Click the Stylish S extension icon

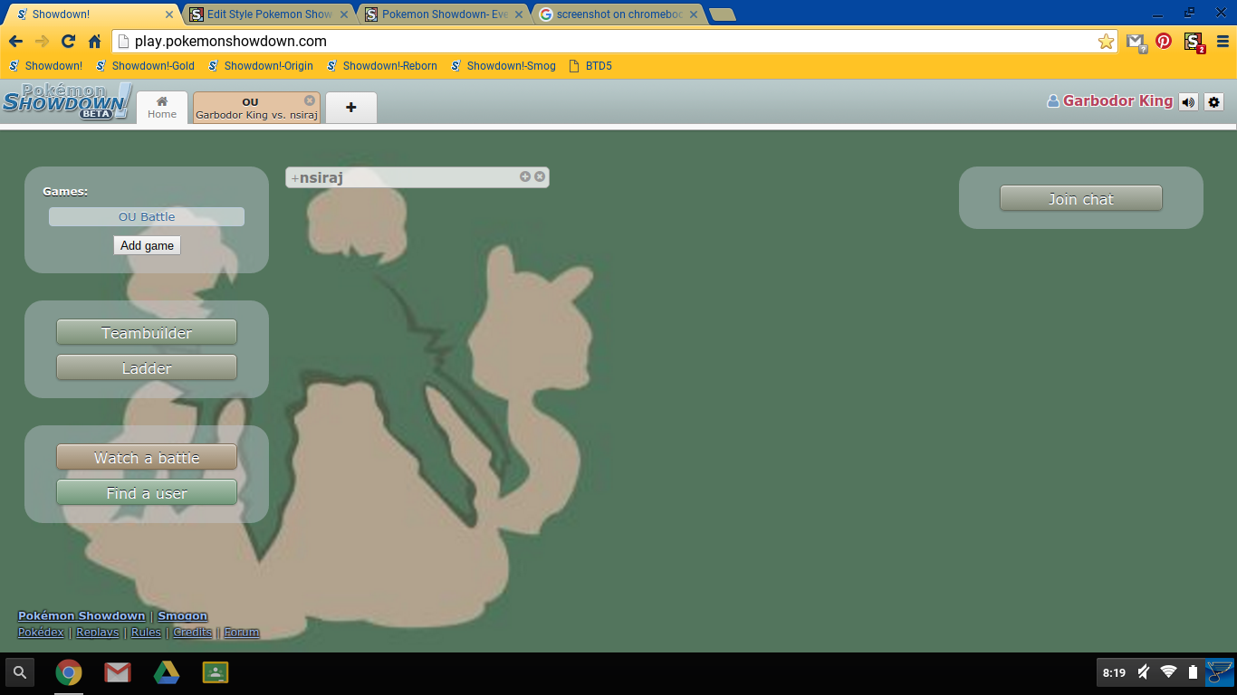point(1194,43)
